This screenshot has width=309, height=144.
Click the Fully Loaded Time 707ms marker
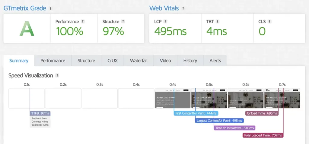263,135
